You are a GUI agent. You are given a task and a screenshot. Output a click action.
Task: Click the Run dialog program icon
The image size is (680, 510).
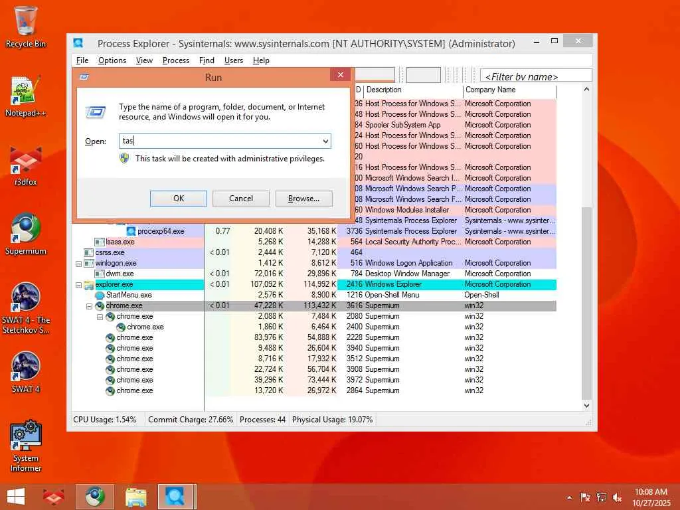pos(96,112)
